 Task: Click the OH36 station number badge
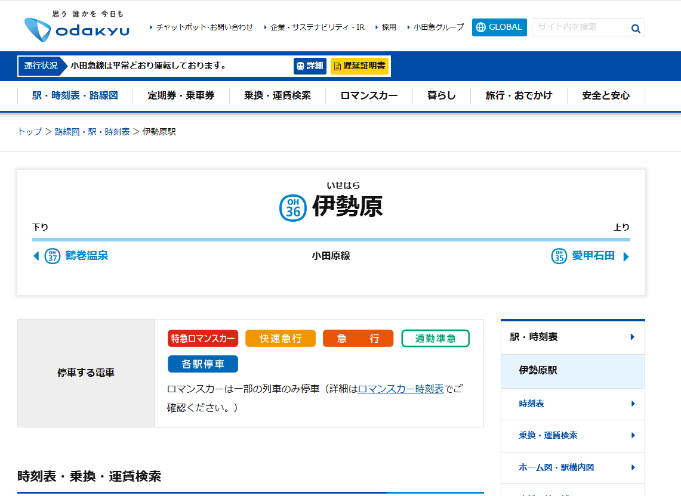point(293,207)
